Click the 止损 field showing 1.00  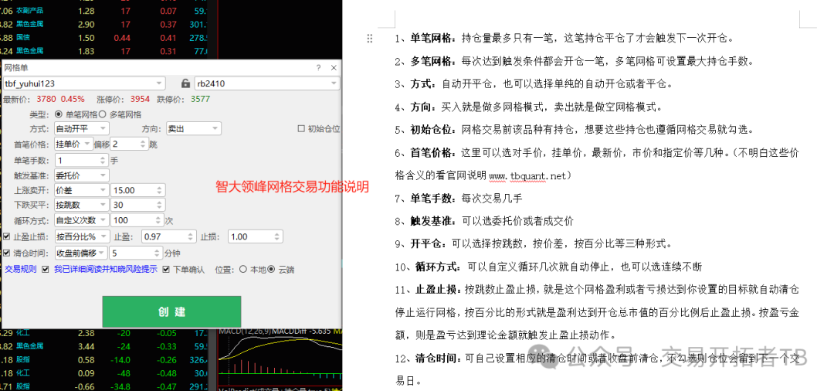(x=256, y=236)
